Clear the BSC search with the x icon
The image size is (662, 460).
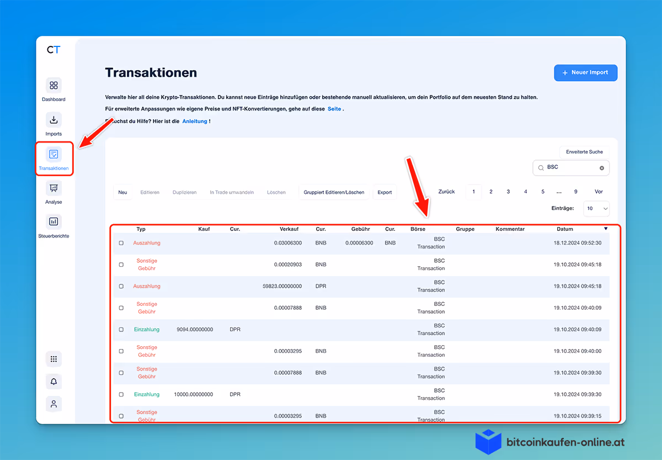[x=602, y=167]
